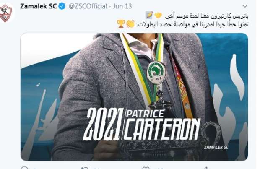Reply to the Zamalek SC tweet
This screenshot has height=169, width=260.
pyautogui.click(x=24, y=167)
